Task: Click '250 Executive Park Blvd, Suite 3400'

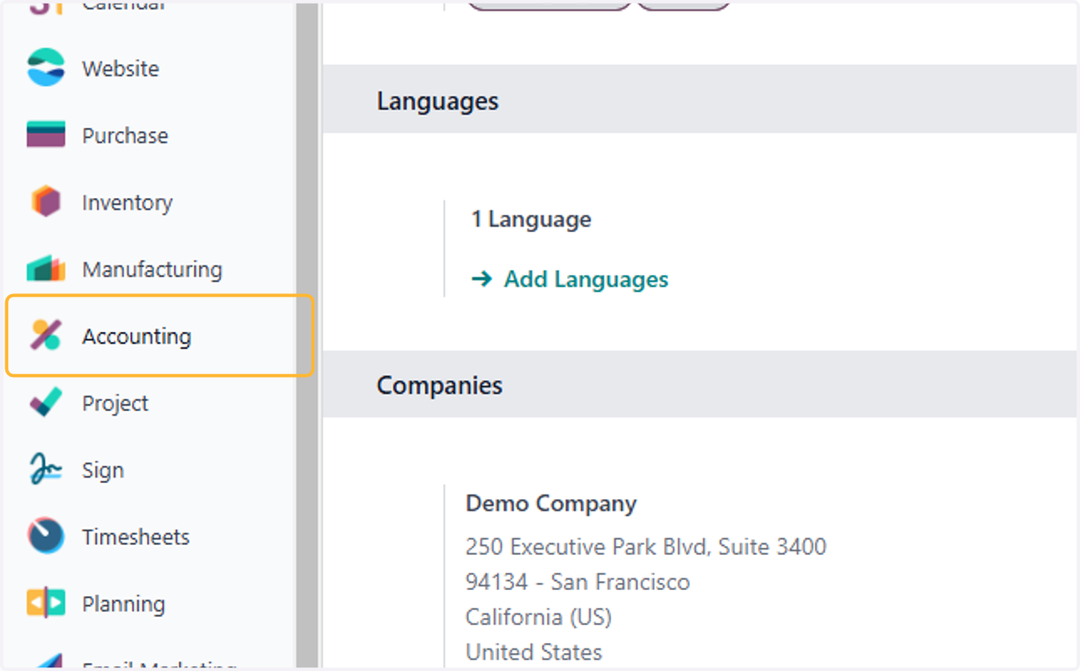Action: coord(645,546)
